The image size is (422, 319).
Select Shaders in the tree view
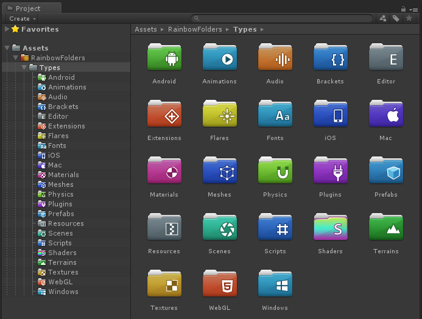point(62,253)
